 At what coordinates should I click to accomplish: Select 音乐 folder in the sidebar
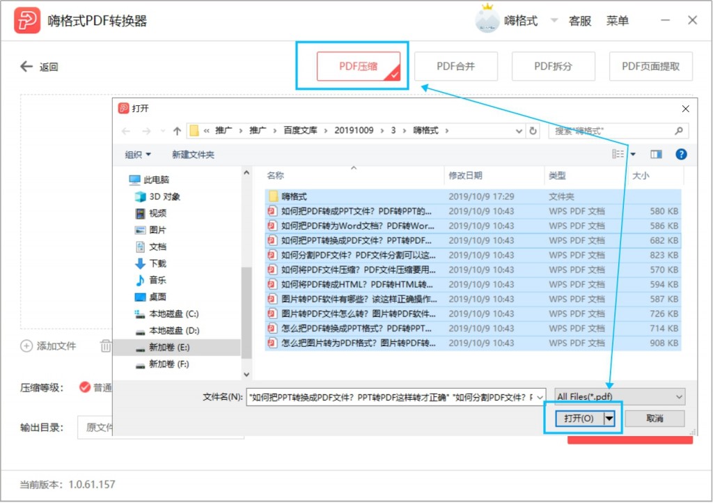click(151, 280)
